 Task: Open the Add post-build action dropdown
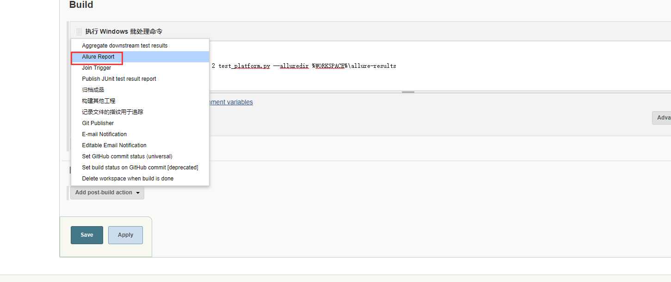pyautogui.click(x=107, y=192)
